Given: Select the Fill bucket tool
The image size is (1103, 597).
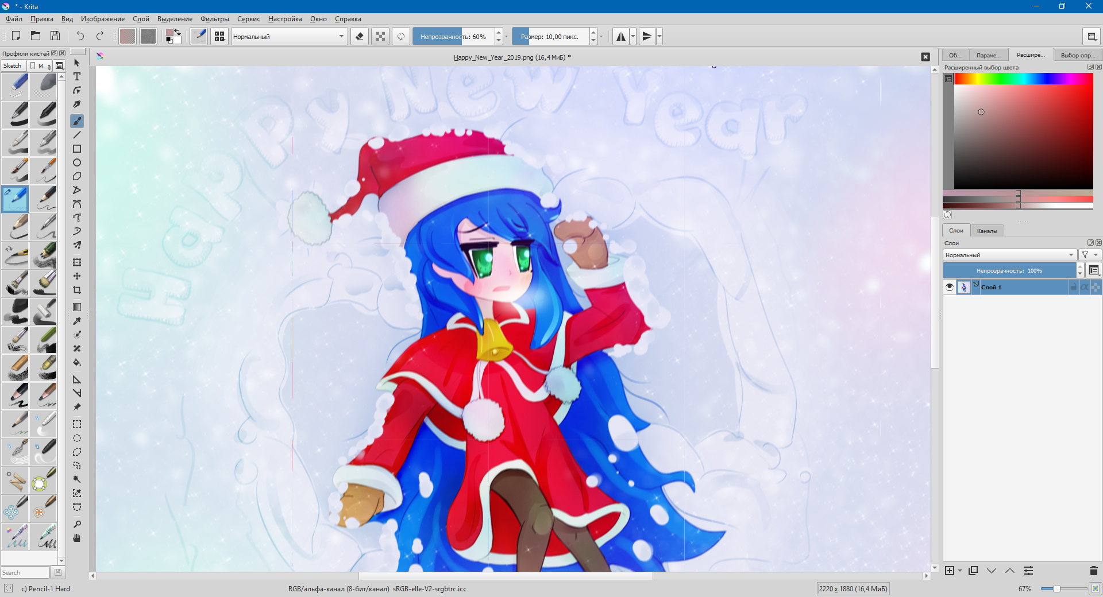Looking at the screenshot, I should [77, 362].
